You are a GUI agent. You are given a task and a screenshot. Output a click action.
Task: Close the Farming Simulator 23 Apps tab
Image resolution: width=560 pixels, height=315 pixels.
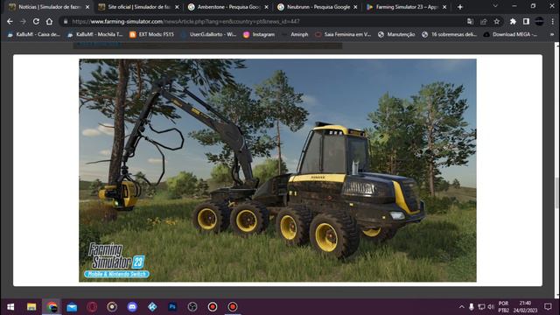pyautogui.click(x=444, y=7)
